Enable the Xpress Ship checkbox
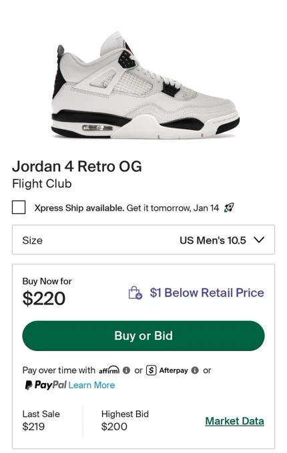287x453 pixels. coord(19,207)
